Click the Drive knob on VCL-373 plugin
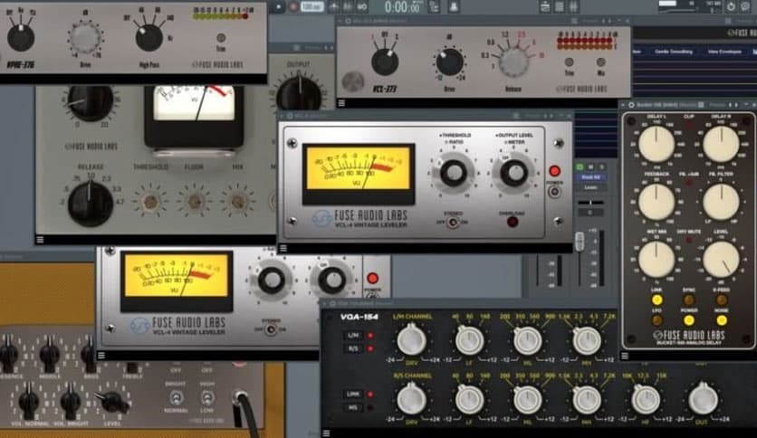Viewport: 757px width, 438px height. pos(449,62)
